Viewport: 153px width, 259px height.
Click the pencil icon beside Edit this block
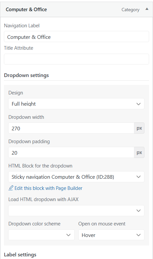(11, 188)
